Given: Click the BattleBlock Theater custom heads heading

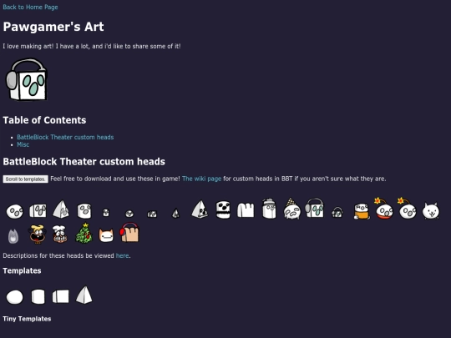Looking at the screenshot, I should click(x=84, y=162).
